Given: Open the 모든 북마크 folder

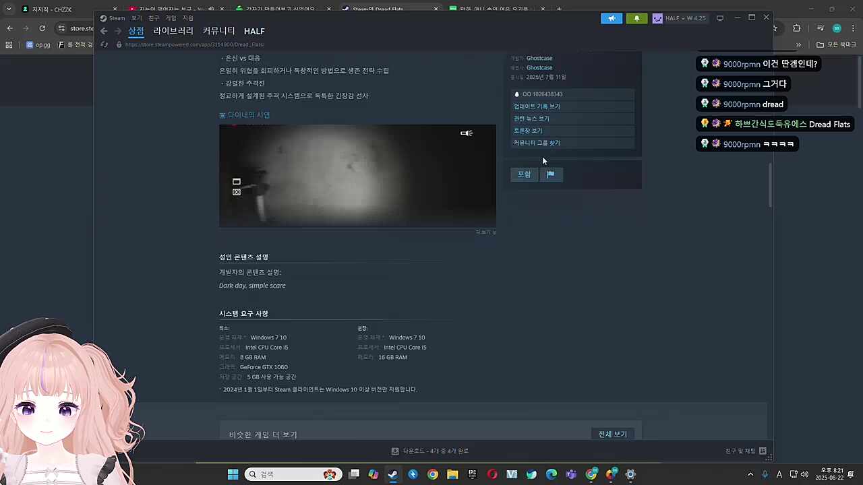Looking at the screenshot, I should coord(837,45).
